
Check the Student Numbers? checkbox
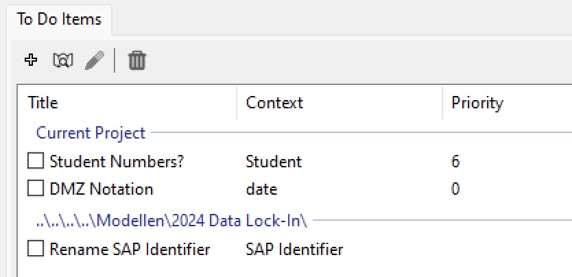coord(35,162)
